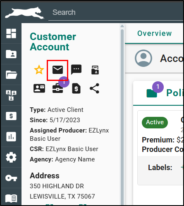The width and height of the screenshot is (184, 206).
Task: Select the '350 HIGHLAND DR' address line
Action: tap(57, 186)
